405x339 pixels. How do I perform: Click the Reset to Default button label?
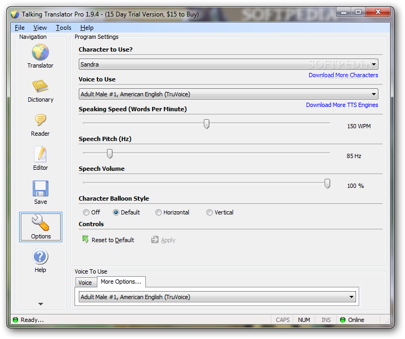pos(113,240)
